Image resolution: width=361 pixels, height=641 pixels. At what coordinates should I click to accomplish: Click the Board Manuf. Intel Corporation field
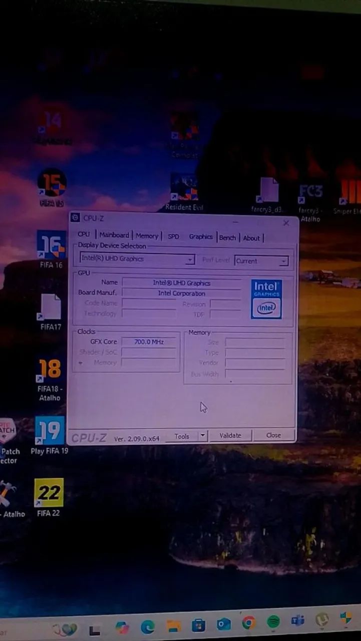pyautogui.click(x=181, y=293)
